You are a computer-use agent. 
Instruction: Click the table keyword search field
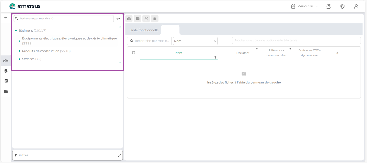149,41
